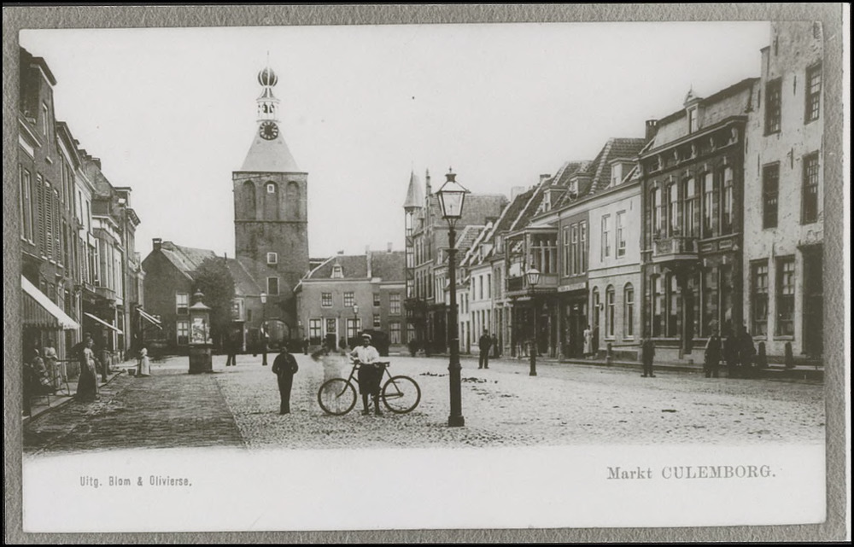This screenshot has height=547, width=854.
Task: Click the man in dark suit beside the bicycle
Action: pos(284,379)
